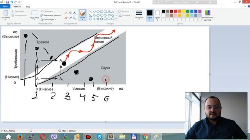Select the Text tool
Viewport: 250px width, 140px height.
click(75, 13)
